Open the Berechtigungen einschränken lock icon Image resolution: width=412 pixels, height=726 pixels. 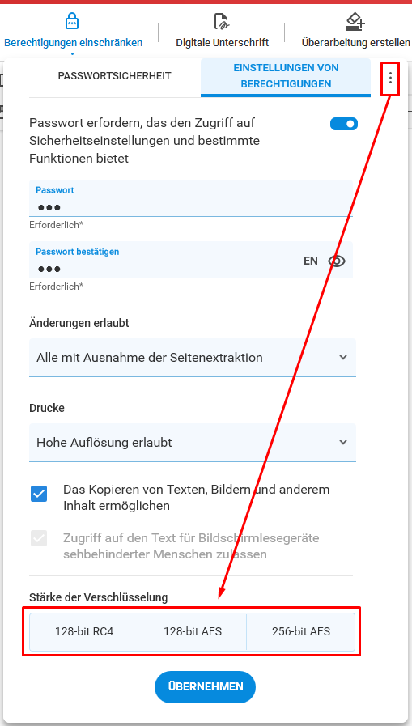pyautogui.click(x=72, y=21)
